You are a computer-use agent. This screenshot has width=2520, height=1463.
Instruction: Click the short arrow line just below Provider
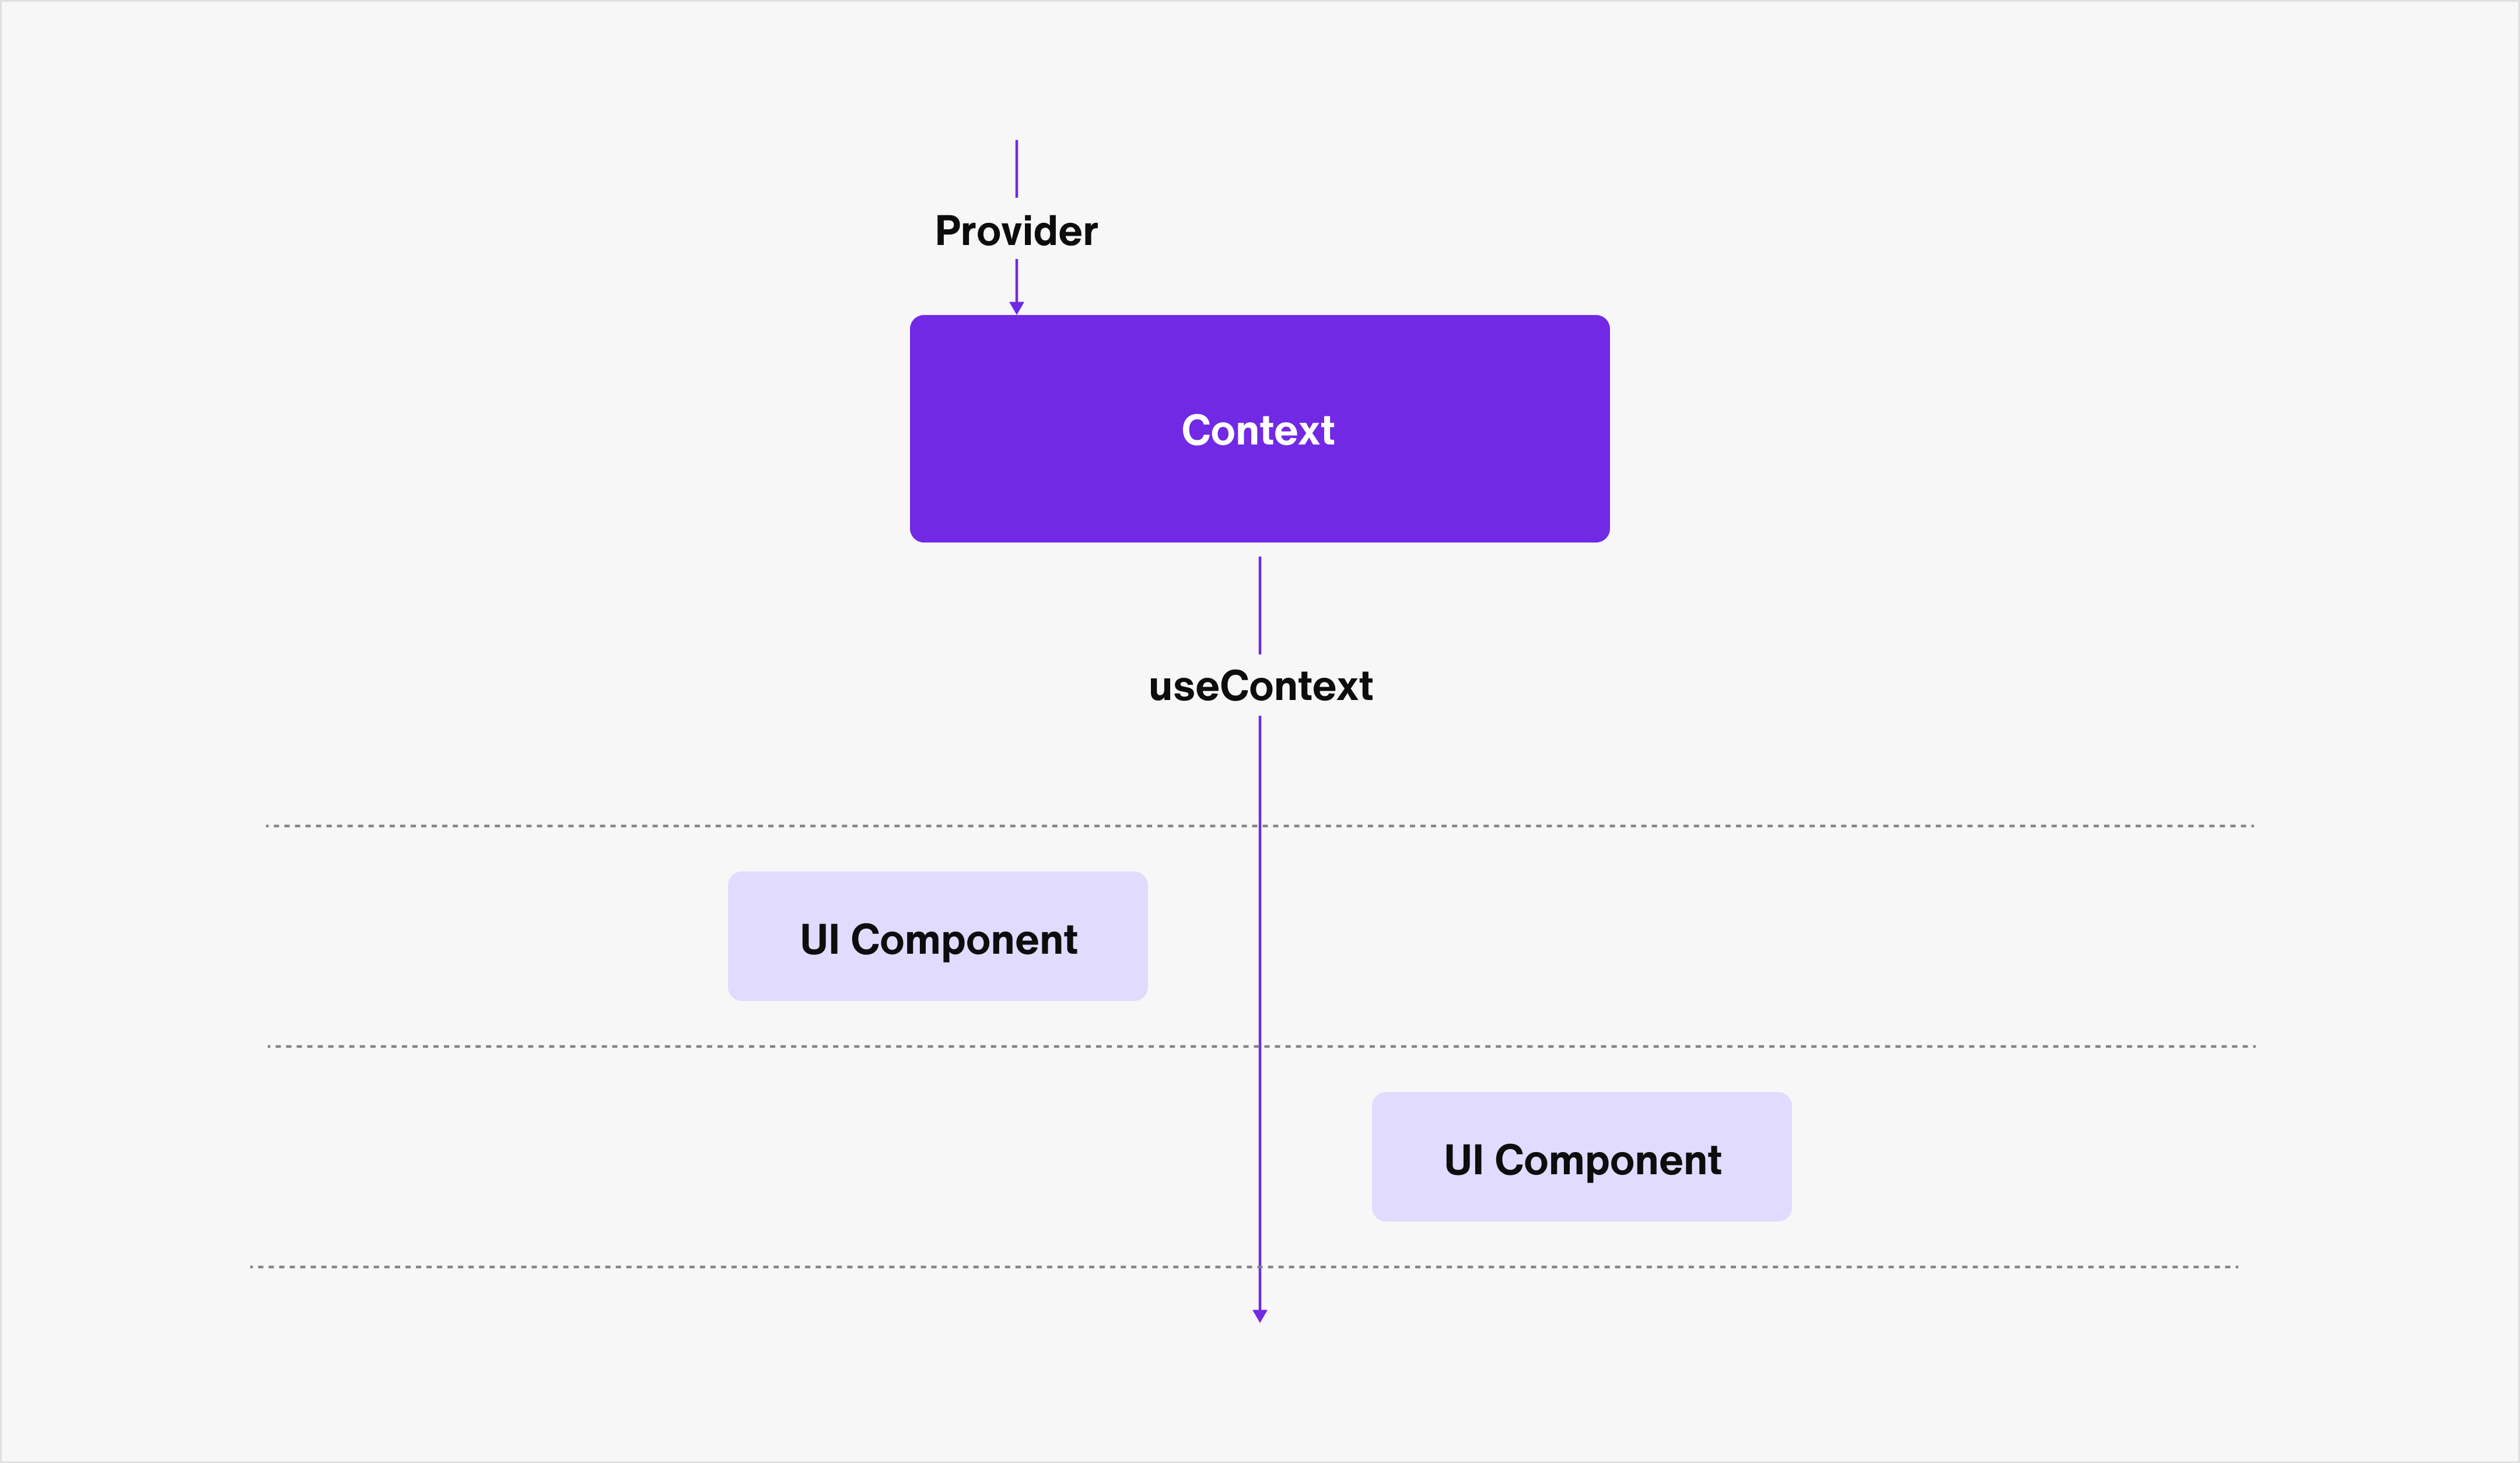pyautogui.click(x=1017, y=281)
